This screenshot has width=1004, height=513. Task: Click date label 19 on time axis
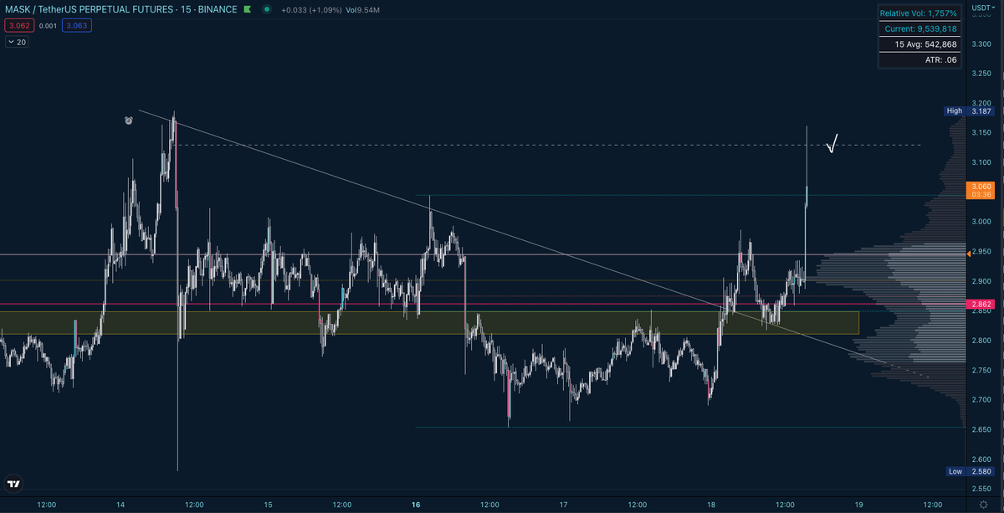859,505
